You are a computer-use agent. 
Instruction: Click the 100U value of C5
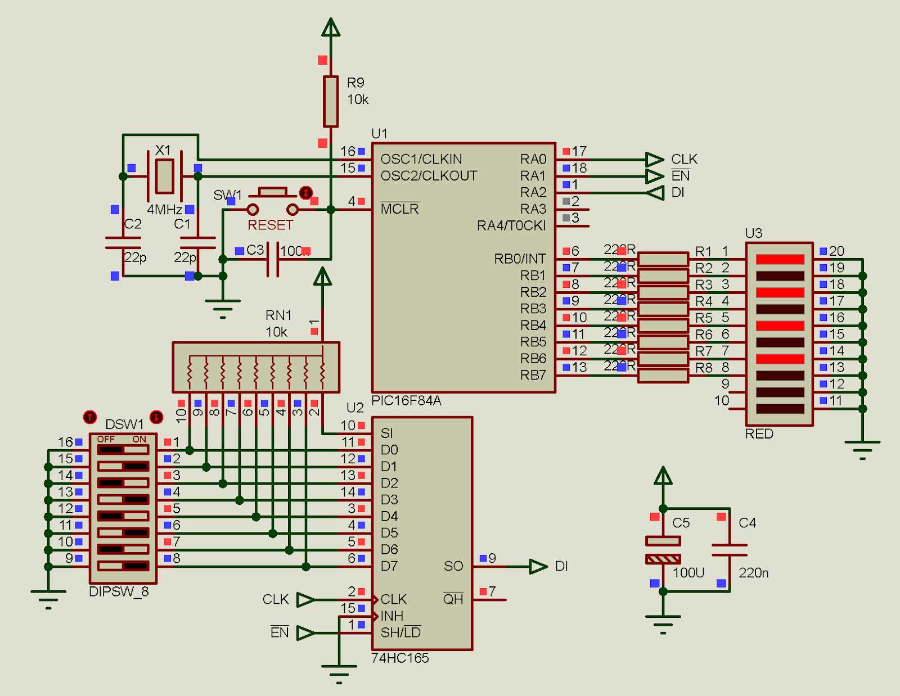(x=688, y=573)
